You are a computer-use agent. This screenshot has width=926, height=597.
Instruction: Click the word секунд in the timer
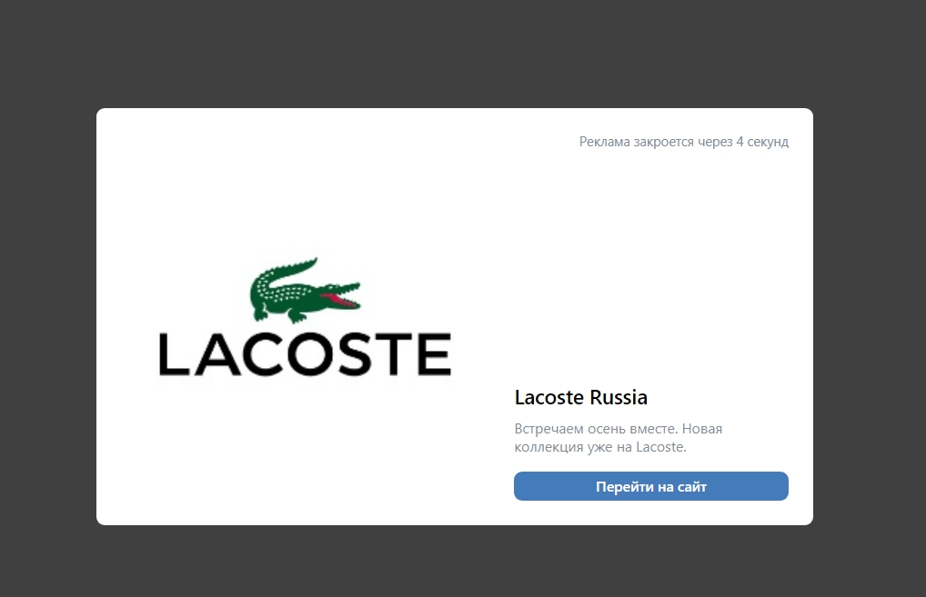tap(768, 142)
